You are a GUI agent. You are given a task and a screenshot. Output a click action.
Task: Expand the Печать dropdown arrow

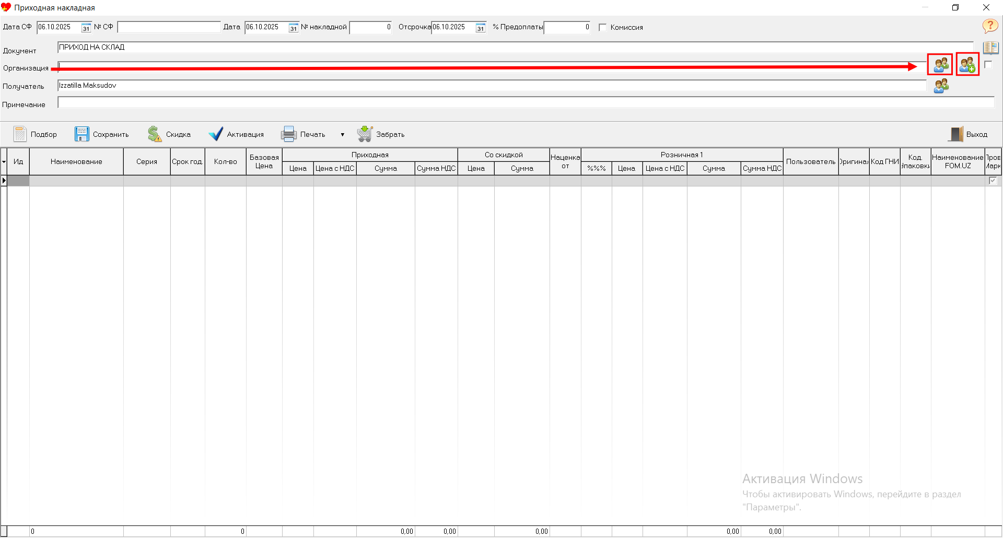pyautogui.click(x=343, y=135)
